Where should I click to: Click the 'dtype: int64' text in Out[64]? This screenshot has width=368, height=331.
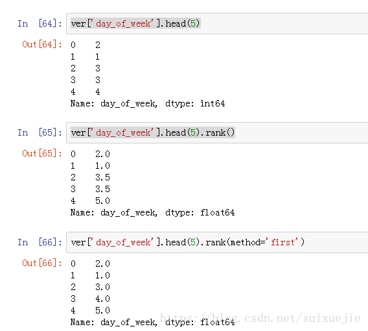point(195,103)
